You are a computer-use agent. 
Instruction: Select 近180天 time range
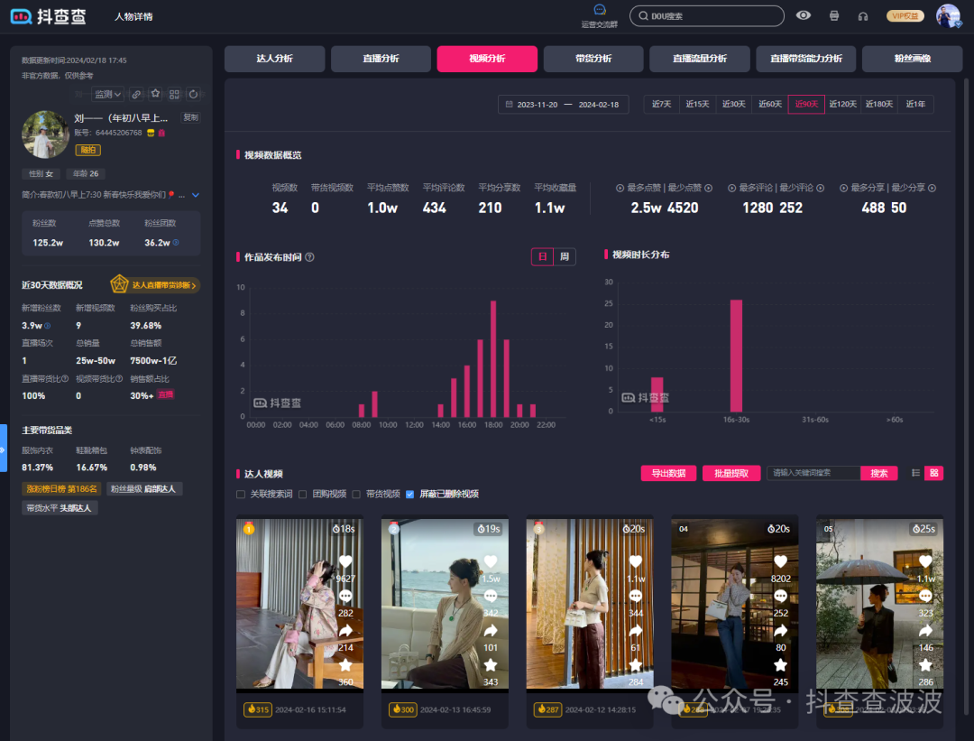click(x=879, y=104)
